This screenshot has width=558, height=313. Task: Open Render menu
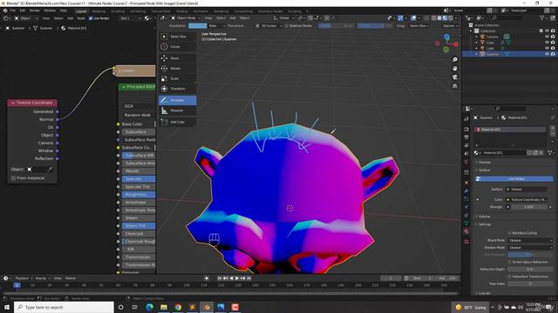(35, 10)
